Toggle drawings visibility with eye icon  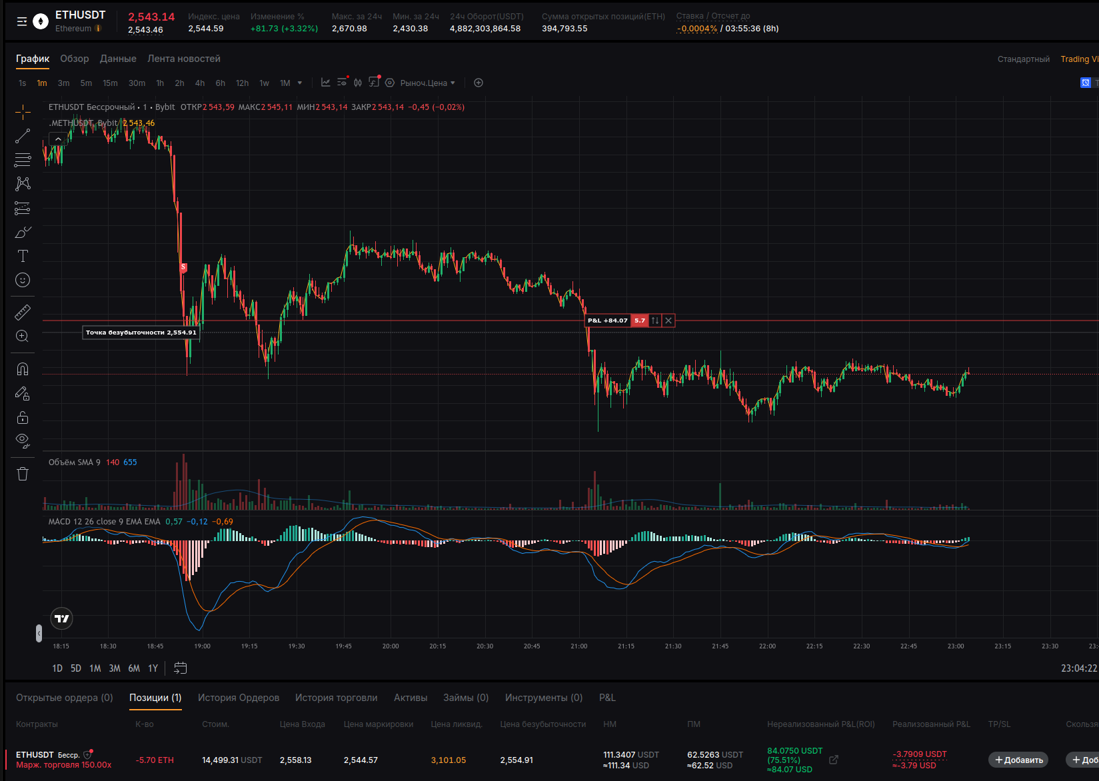[x=23, y=440]
